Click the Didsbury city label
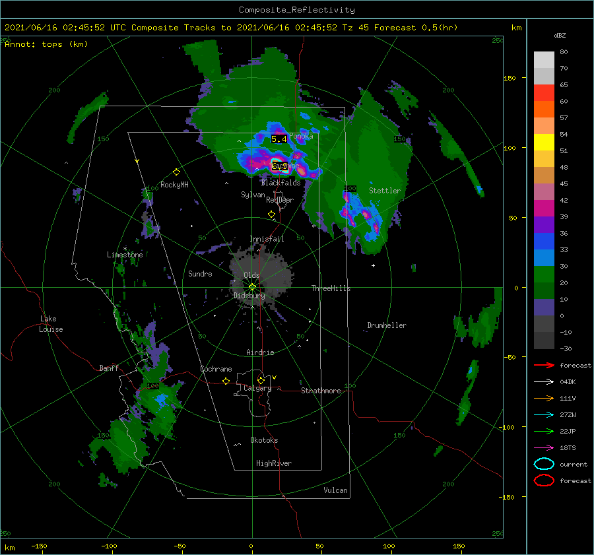This screenshot has height=555, width=594. (249, 296)
